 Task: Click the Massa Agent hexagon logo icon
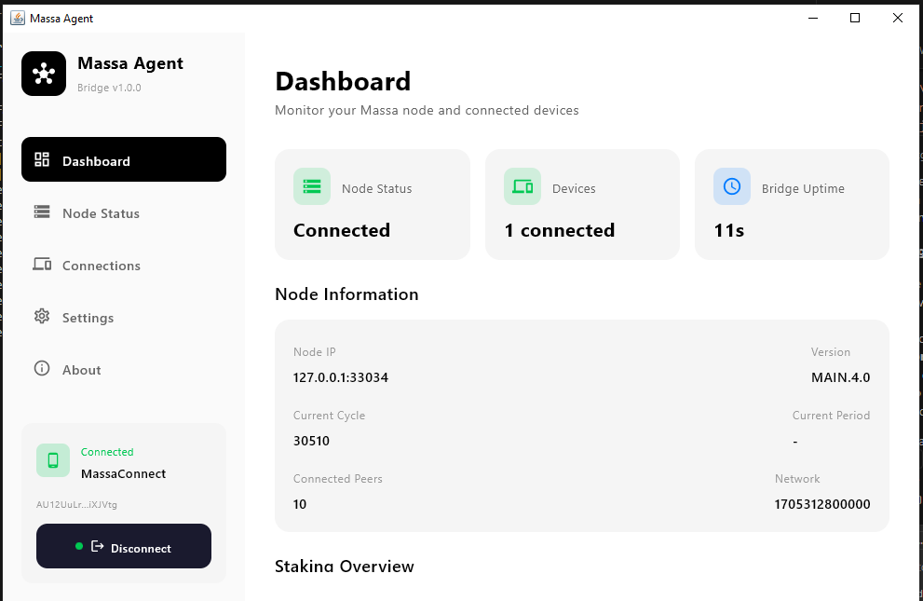43,74
